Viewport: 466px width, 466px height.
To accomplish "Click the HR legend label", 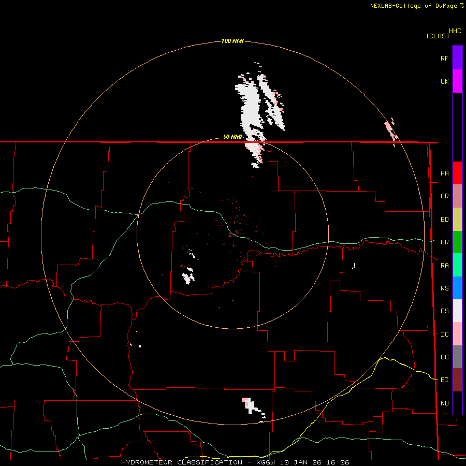I will (444, 242).
